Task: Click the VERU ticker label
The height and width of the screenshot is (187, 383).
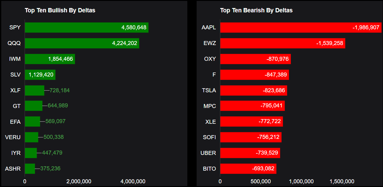Action: 13,137
